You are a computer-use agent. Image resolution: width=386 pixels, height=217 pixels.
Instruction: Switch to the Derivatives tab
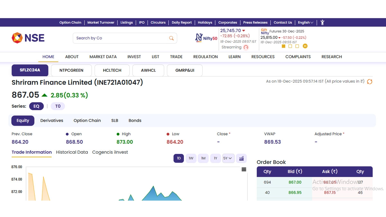click(52, 121)
